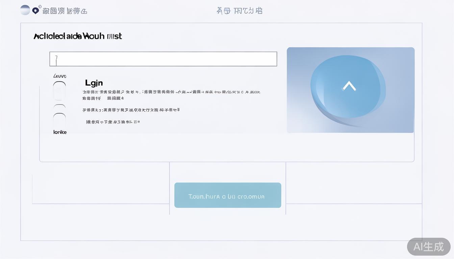454x259 pixels.
Task: Toggle the lower rounded switch above Ionke
Action: (x=59, y=120)
